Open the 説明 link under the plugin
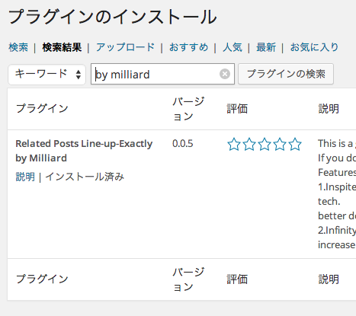Viewport: 356px width, 316px height. click(25, 177)
